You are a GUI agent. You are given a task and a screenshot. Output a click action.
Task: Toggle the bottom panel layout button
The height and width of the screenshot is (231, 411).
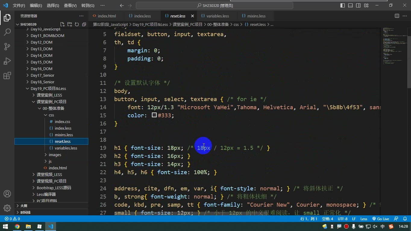click(x=350, y=5)
